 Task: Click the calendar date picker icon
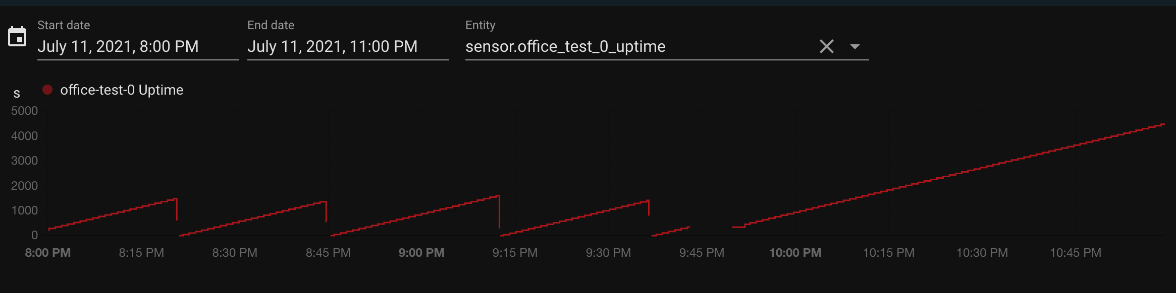[x=17, y=37]
